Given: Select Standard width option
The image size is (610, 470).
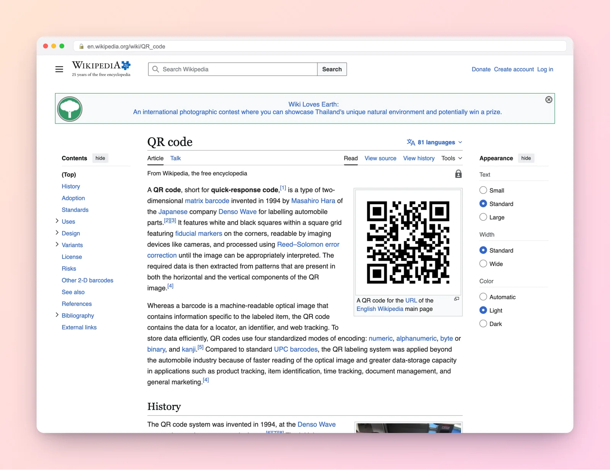Looking at the screenshot, I should point(483,250).
